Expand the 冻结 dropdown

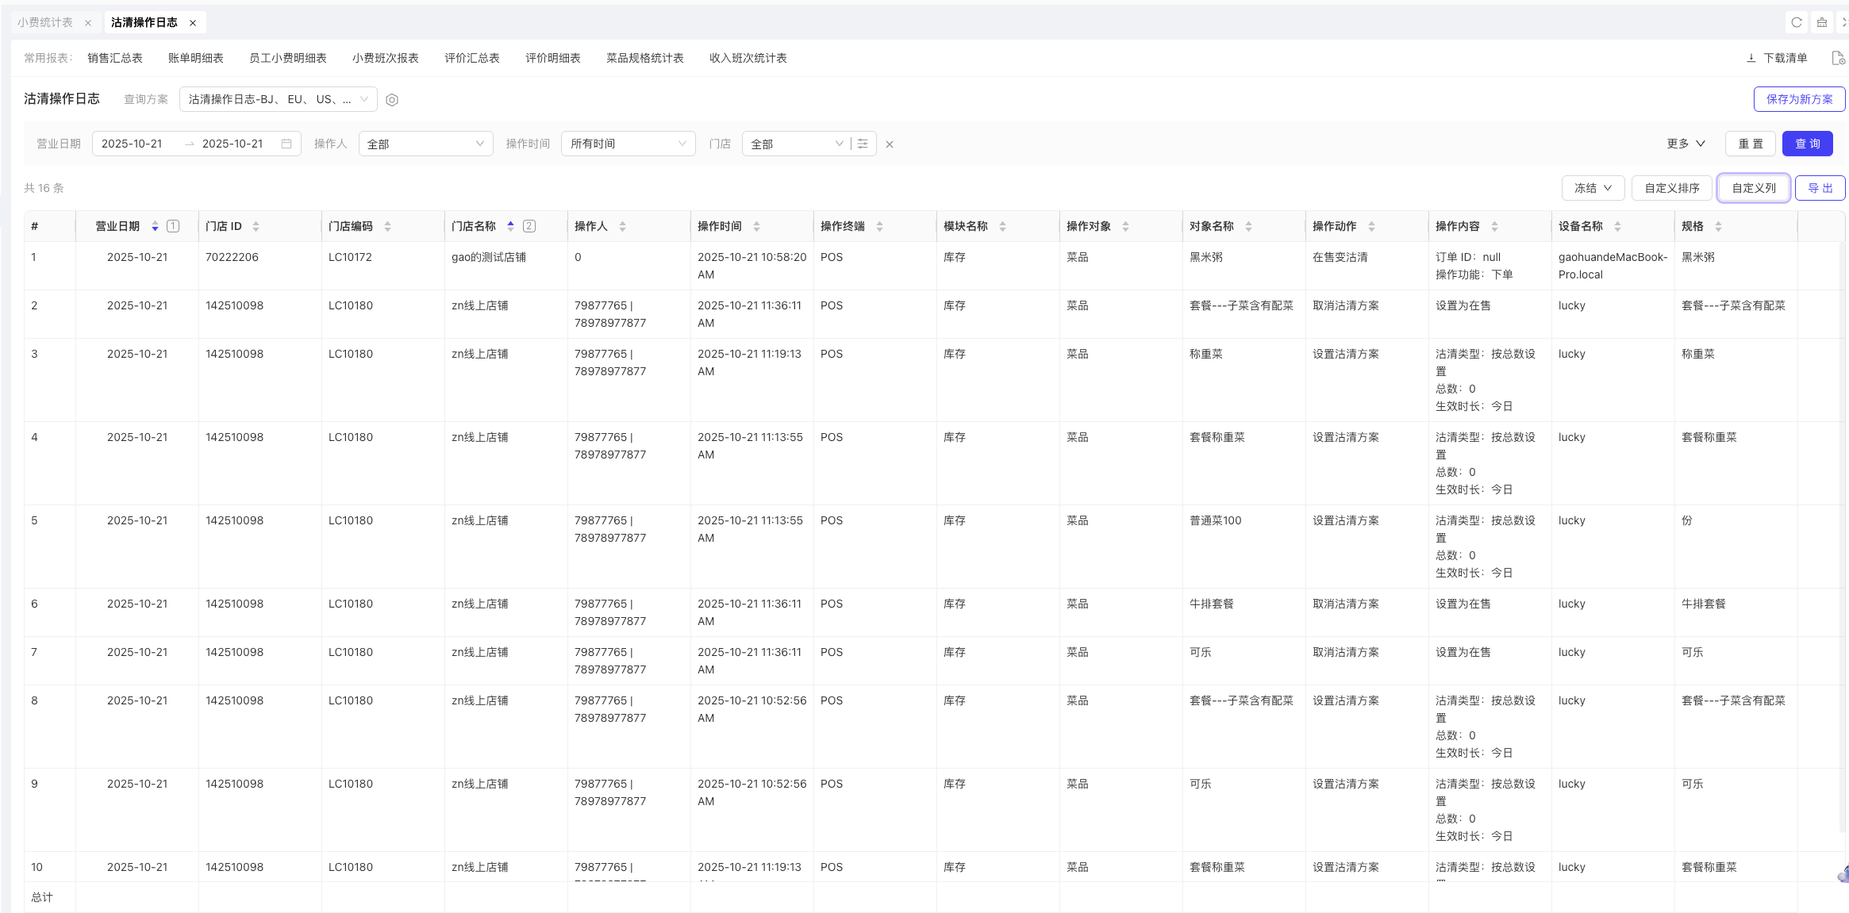(x=1593, y=188)
